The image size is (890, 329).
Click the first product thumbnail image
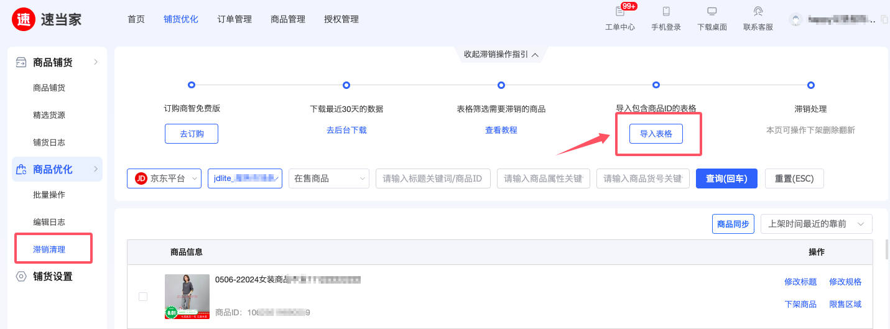tap(187, 297)
